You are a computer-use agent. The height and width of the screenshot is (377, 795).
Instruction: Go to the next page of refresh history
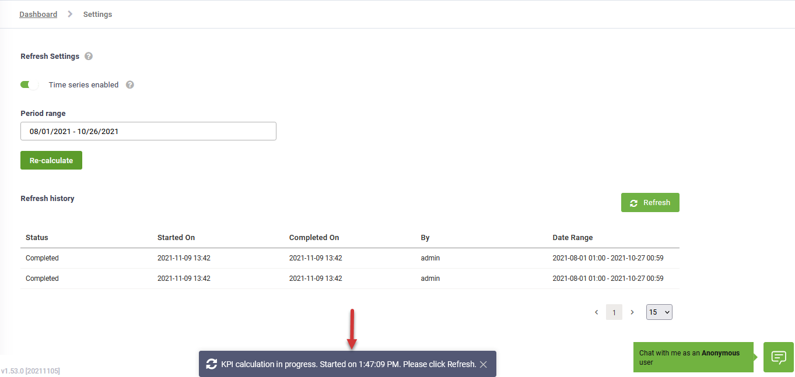coord(632,312)
